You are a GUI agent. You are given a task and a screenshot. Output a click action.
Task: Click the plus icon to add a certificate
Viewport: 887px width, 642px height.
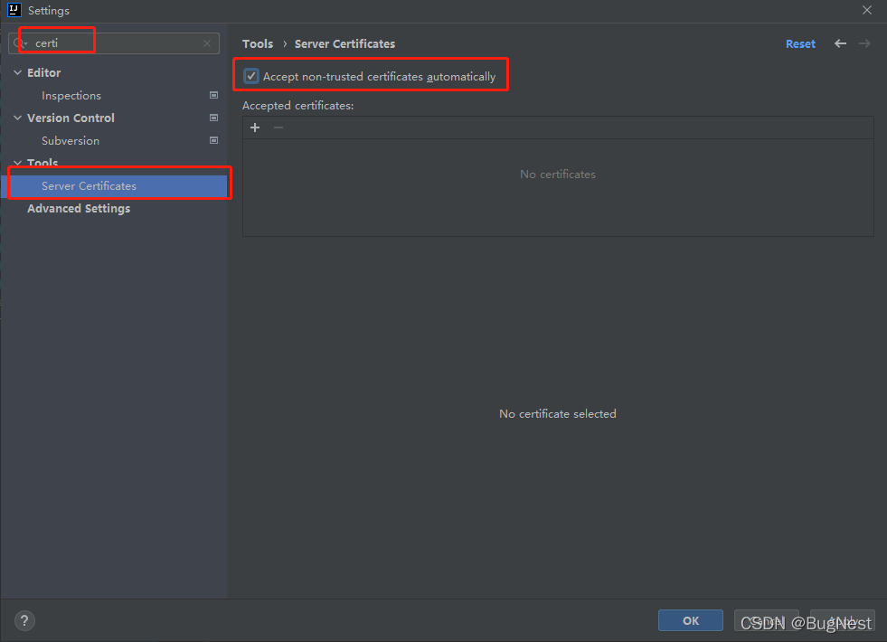click(255, 127)
